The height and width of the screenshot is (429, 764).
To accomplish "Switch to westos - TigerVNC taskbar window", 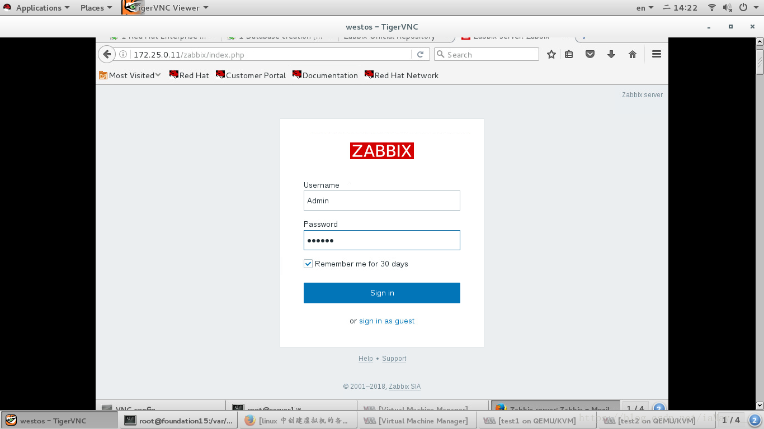I will pos(59,420).
